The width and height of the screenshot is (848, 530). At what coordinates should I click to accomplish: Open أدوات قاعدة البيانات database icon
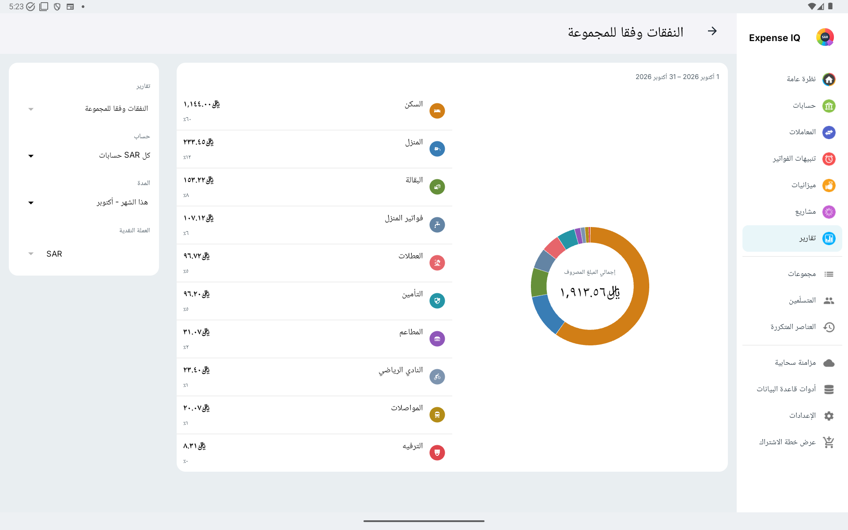click(829, 389)
